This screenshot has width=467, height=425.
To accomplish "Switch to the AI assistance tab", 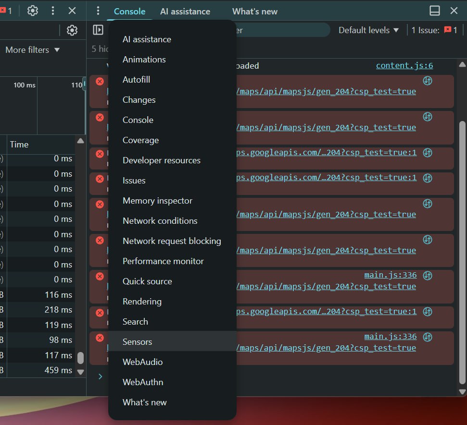I will [x=185, y=11].
